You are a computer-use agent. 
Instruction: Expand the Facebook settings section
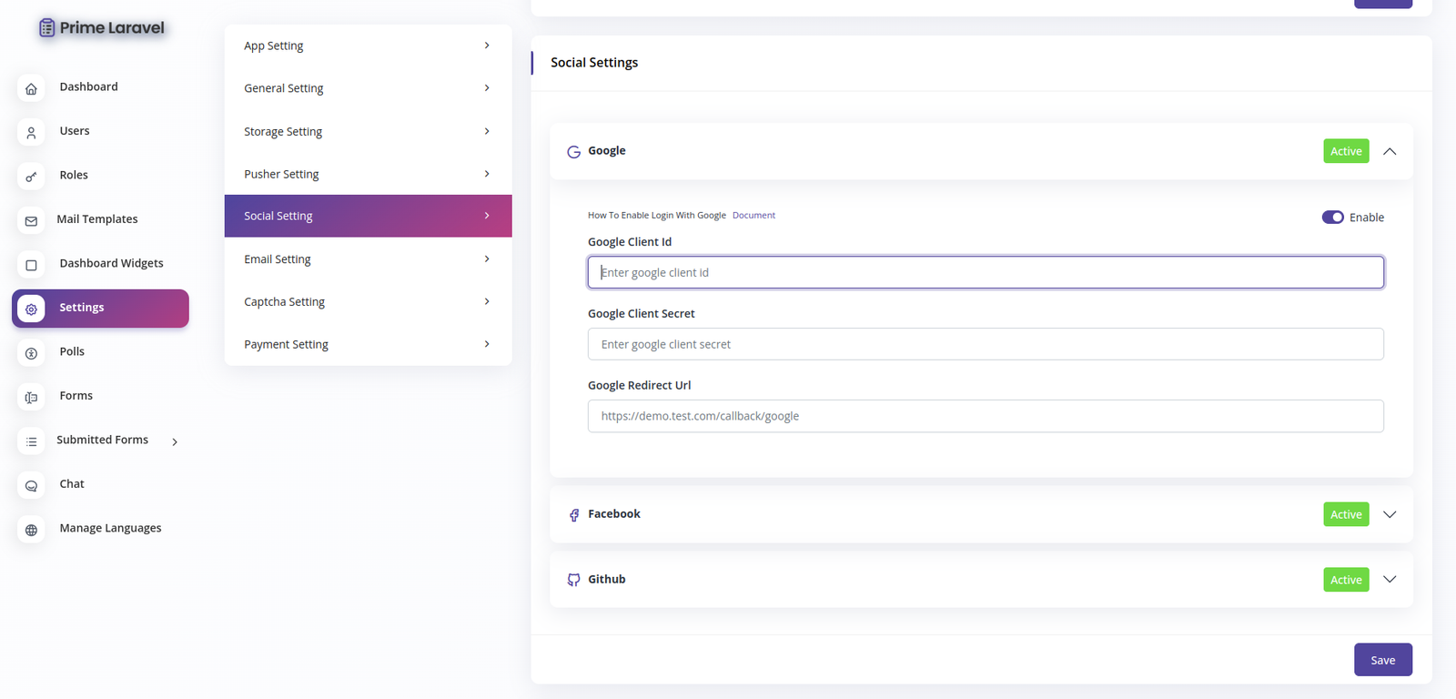tap(1390, 514)
